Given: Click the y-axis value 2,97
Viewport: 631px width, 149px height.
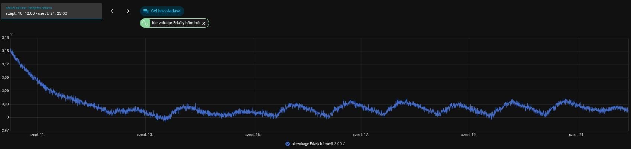Looking at the screenshot, I should click(x=5, y=130).
